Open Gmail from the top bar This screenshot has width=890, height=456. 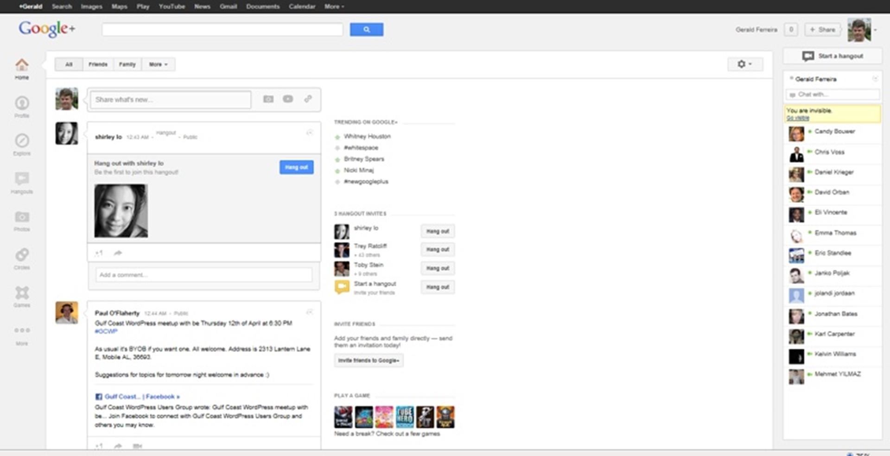[x=228, y=6]
